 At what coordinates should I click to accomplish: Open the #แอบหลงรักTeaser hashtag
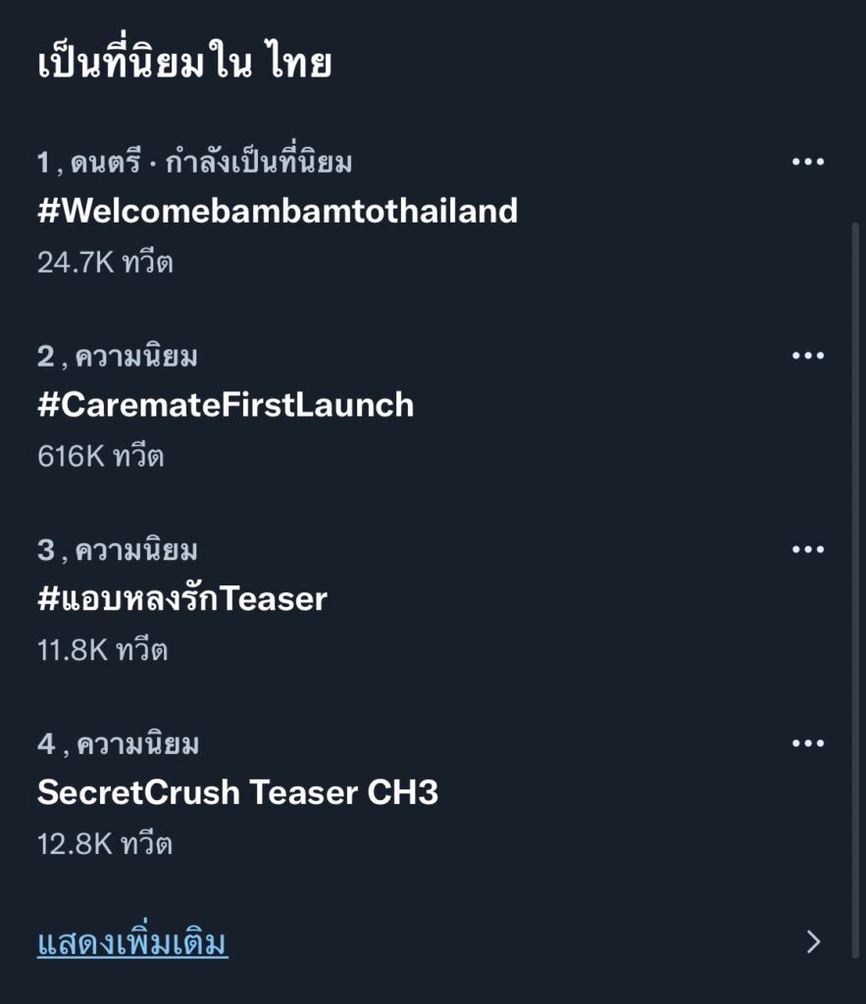[182, 598]
